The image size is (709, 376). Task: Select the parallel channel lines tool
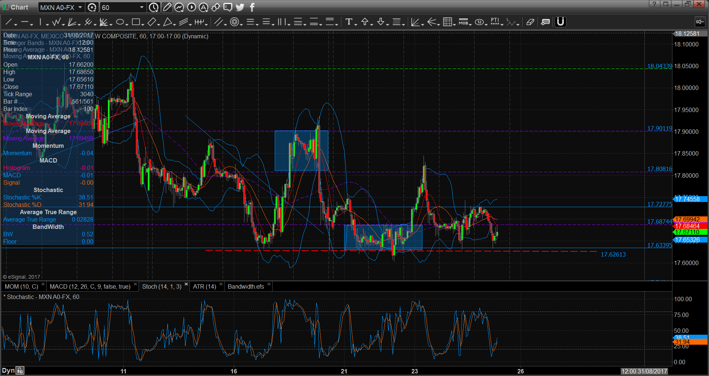coord(184,22)
